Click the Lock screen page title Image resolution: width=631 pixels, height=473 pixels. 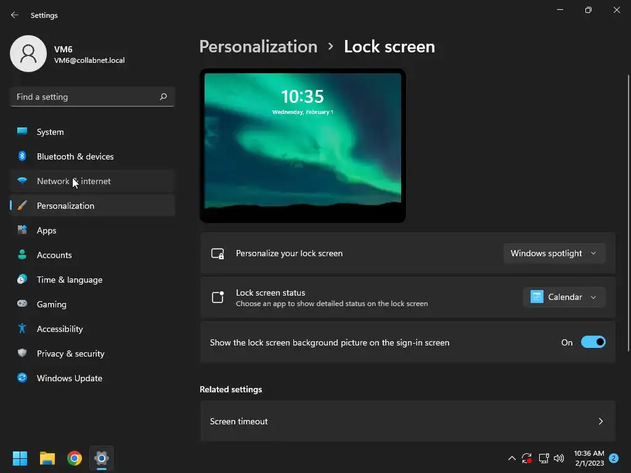[389, 47]
